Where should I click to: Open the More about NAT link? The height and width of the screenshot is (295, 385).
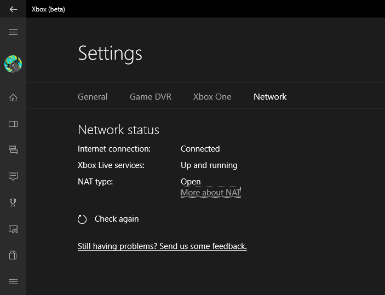coord(211,193)
